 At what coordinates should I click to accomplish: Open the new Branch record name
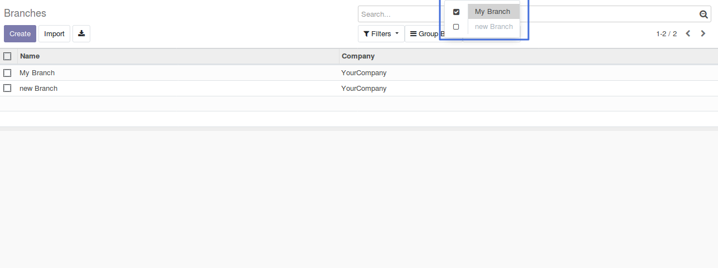point(38,89)
